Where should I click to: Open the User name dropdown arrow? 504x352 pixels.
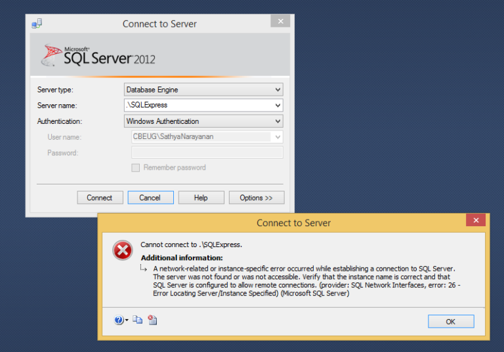coord(278,137)
